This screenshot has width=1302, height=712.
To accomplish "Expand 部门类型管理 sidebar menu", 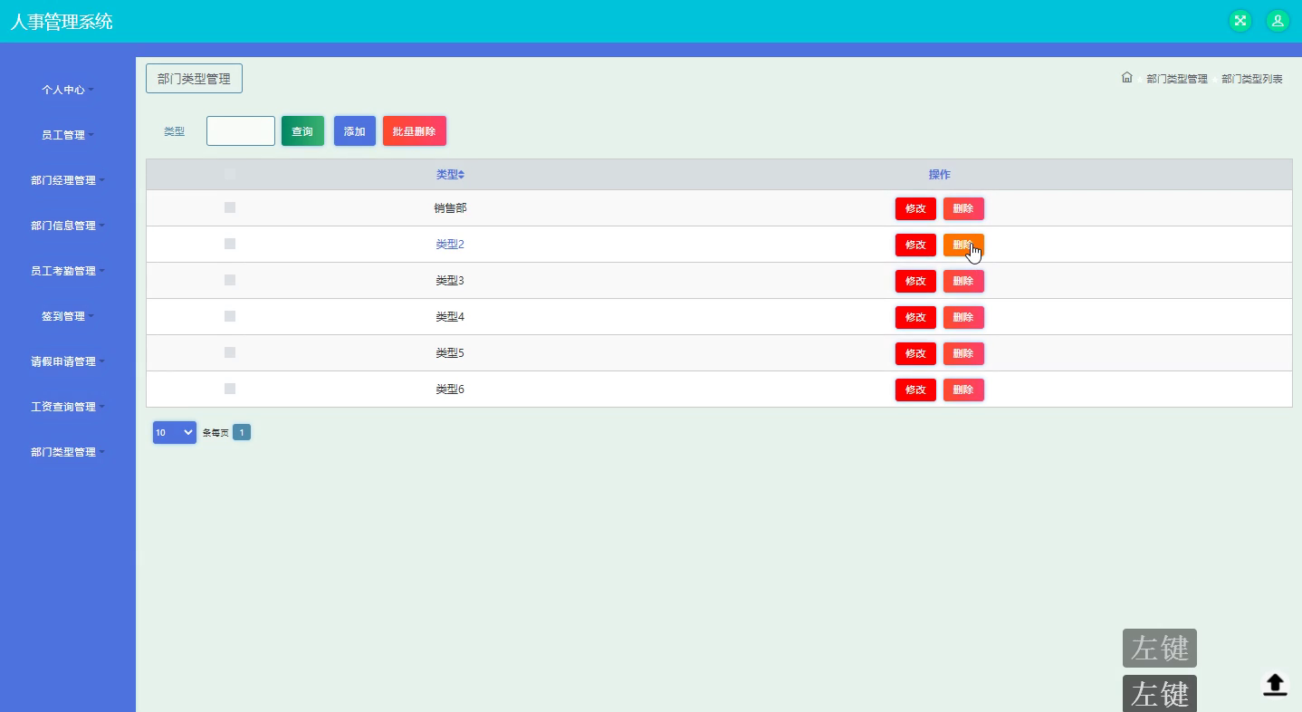I will [68, 452].
